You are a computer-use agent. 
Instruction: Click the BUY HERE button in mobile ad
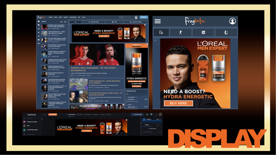click(x=178, y=103)
